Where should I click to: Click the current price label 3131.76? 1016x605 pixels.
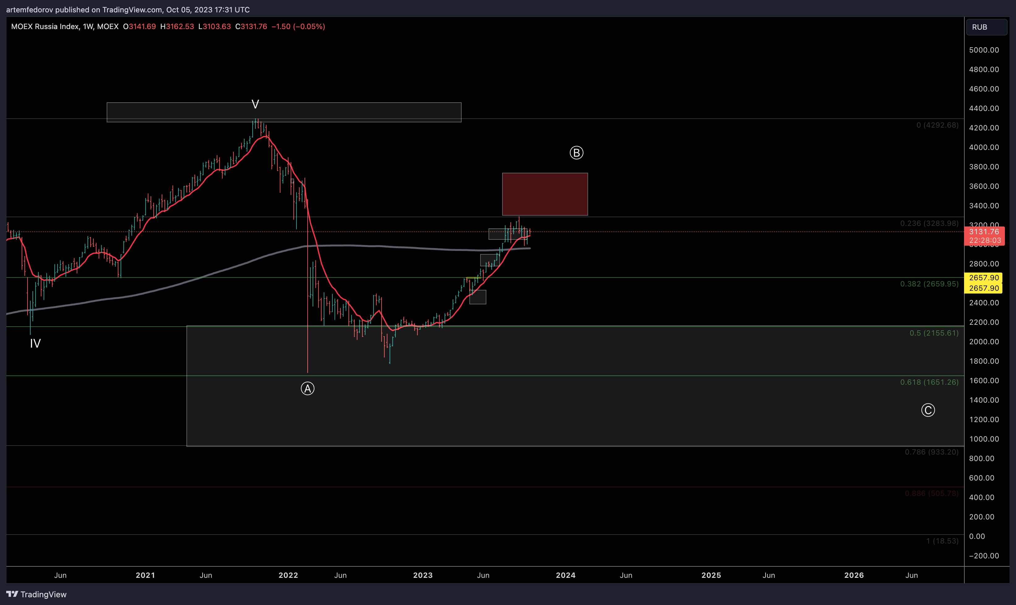click(x=984, y=231)
